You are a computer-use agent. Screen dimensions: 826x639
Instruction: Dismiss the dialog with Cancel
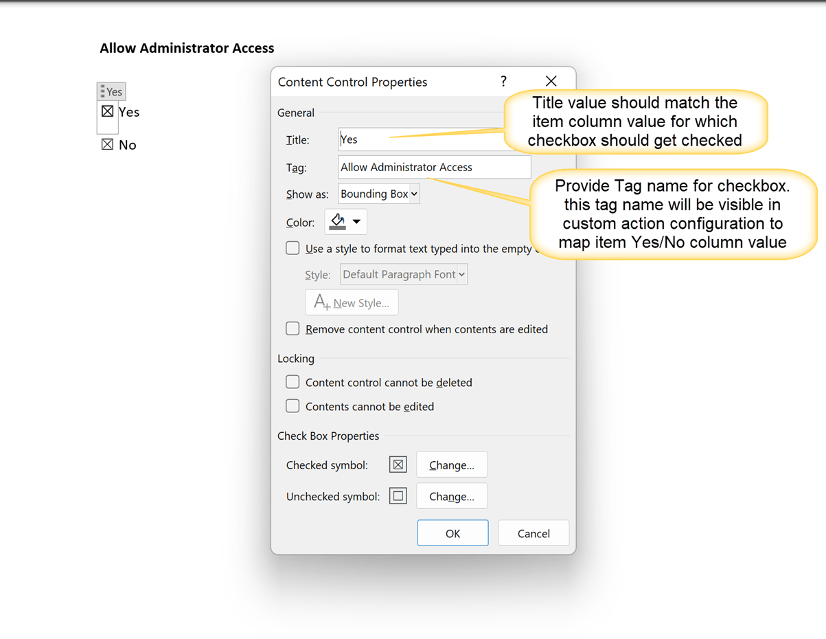click(x=534, y=532)
